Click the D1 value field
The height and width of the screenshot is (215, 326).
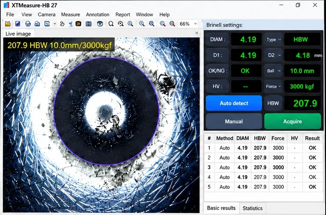click(247, 55)
